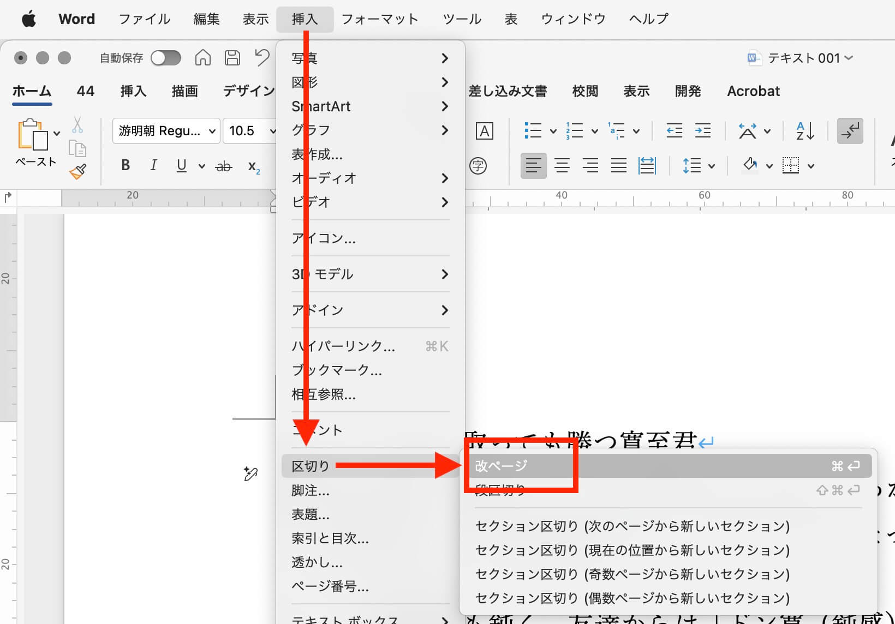Justify text alignment
The height and width of the screenshot is (624, 895).
point(619,165)
